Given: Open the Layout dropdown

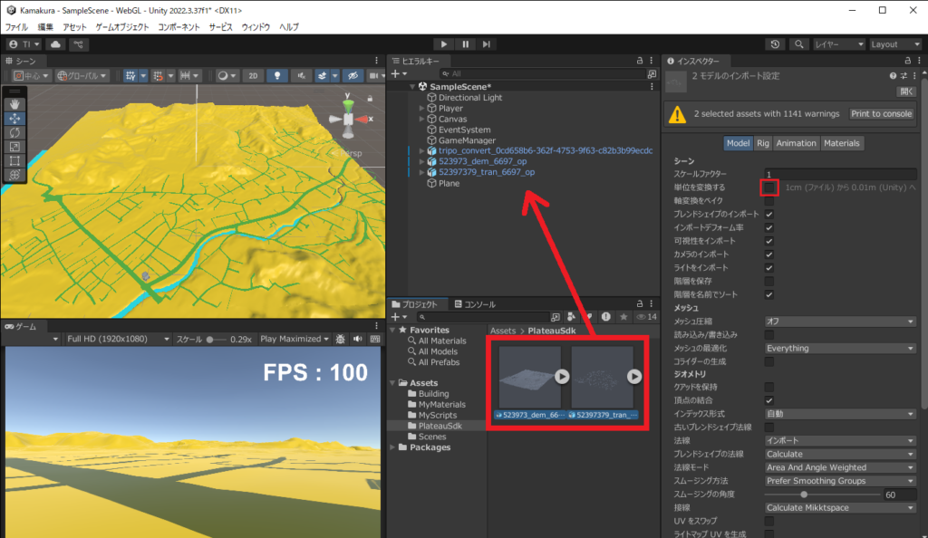Looking at the screenshot, I should click(894, 44).
